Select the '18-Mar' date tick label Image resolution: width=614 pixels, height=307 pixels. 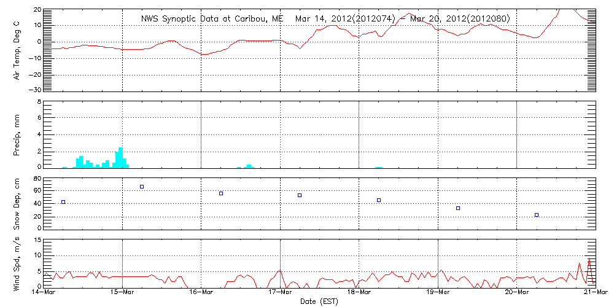359,293
